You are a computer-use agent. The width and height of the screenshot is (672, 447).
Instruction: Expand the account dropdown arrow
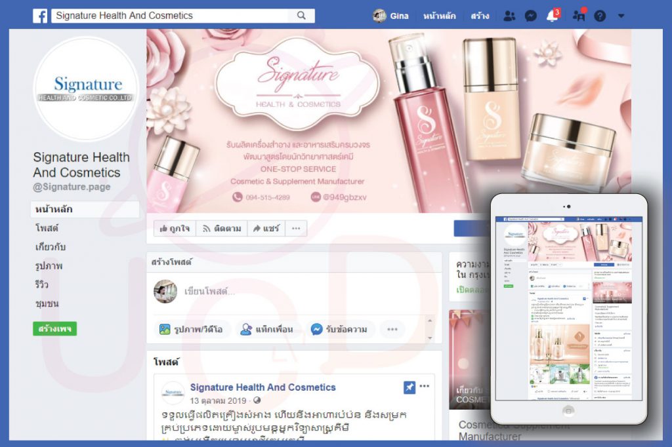click(621, 16)
